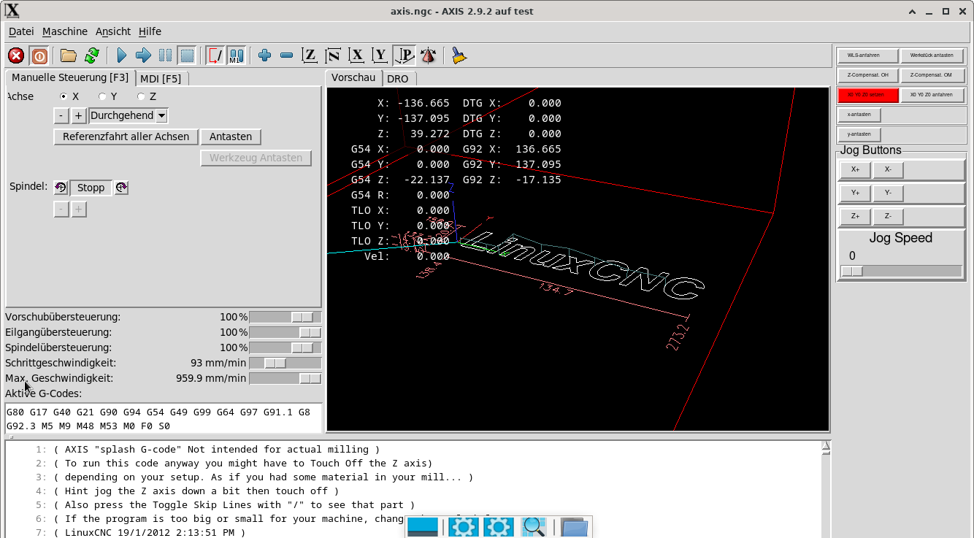Open a G-code file via folder icon
This screenshot has height=538, width=974.
pos(69,55)
